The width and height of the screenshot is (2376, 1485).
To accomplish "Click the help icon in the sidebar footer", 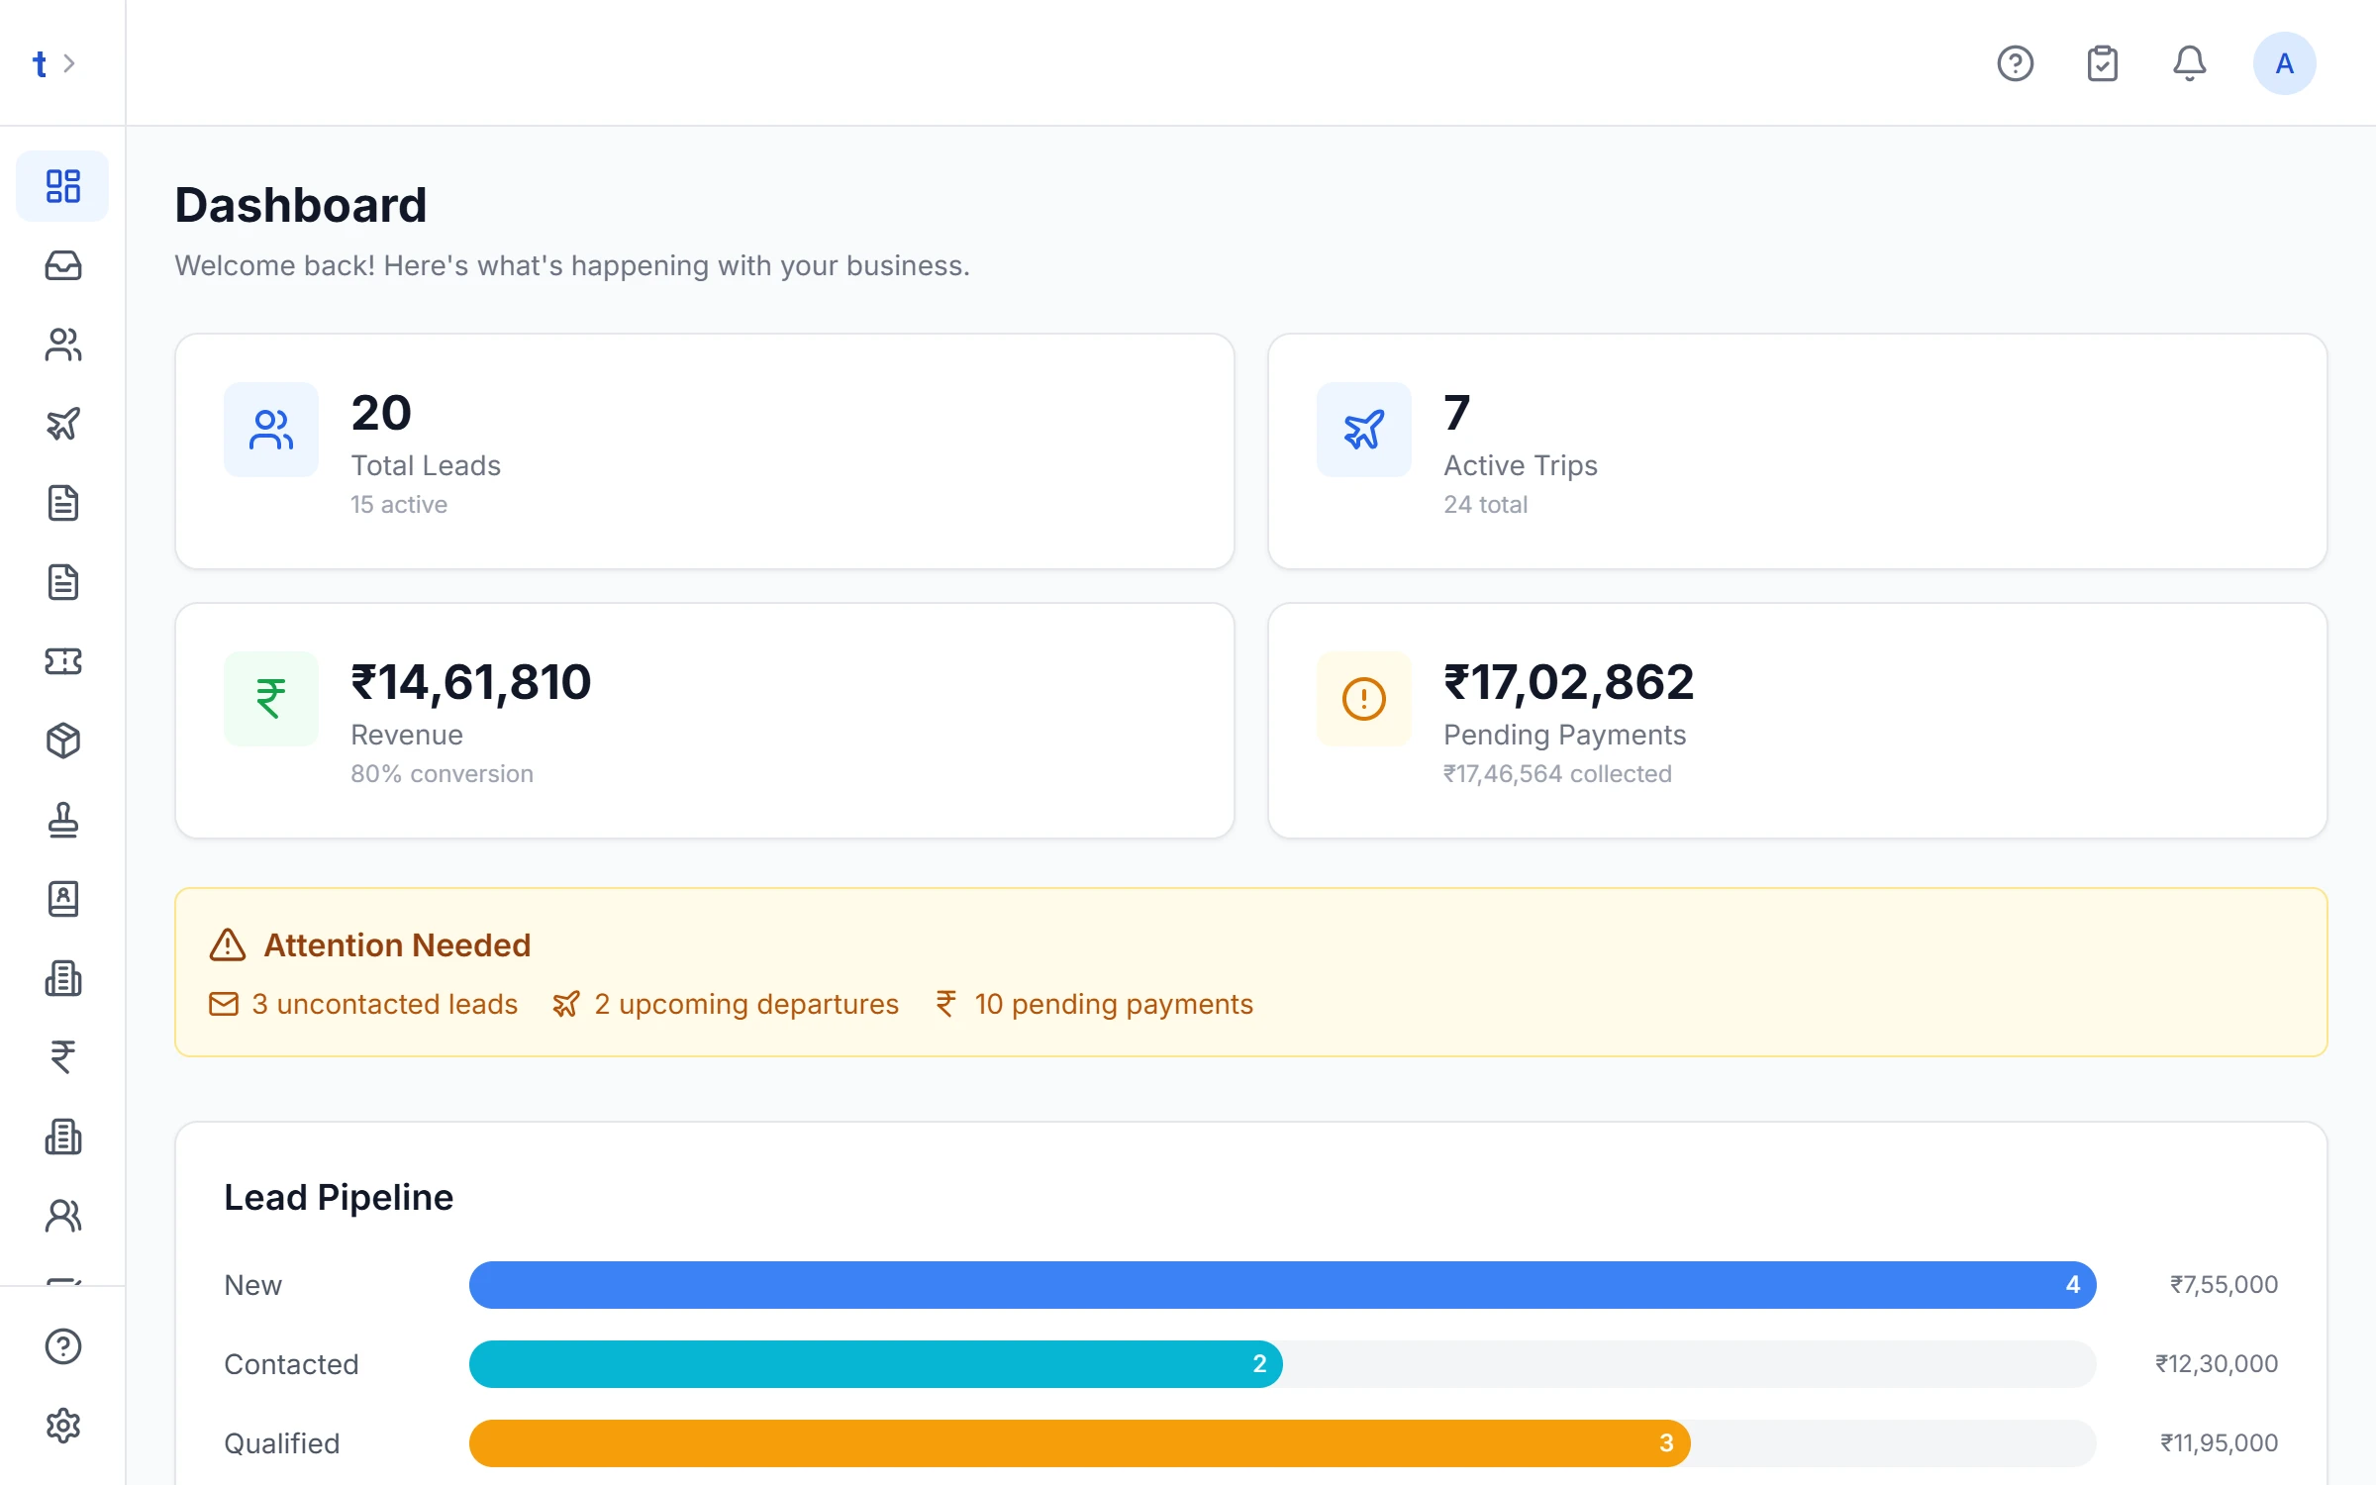I will (62, 1346).
